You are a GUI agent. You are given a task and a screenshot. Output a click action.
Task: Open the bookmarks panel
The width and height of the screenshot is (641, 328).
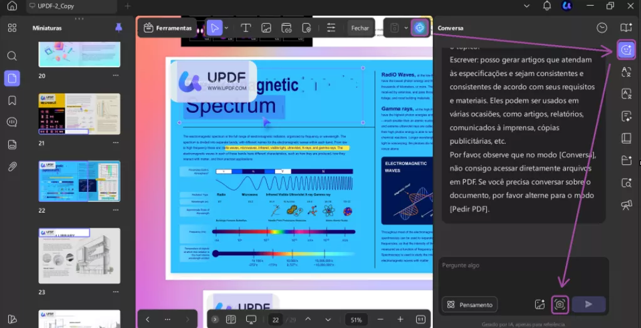(13, 100)
